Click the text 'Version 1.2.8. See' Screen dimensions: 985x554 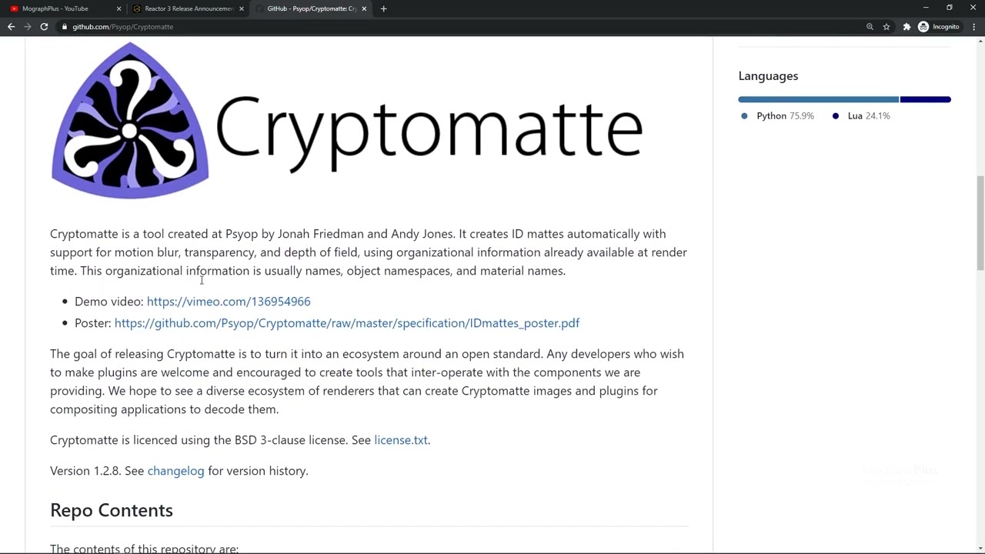click(97, 471)
